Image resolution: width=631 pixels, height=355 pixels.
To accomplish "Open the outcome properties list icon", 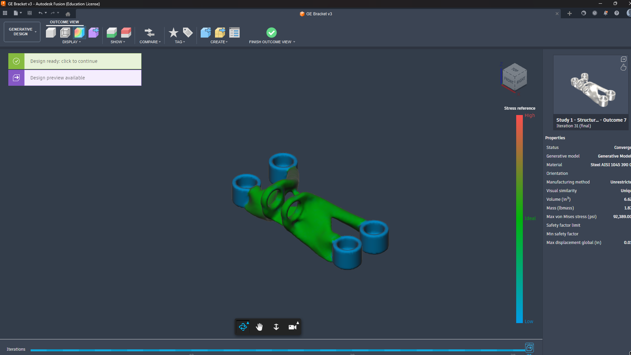I will click(234, 33).
